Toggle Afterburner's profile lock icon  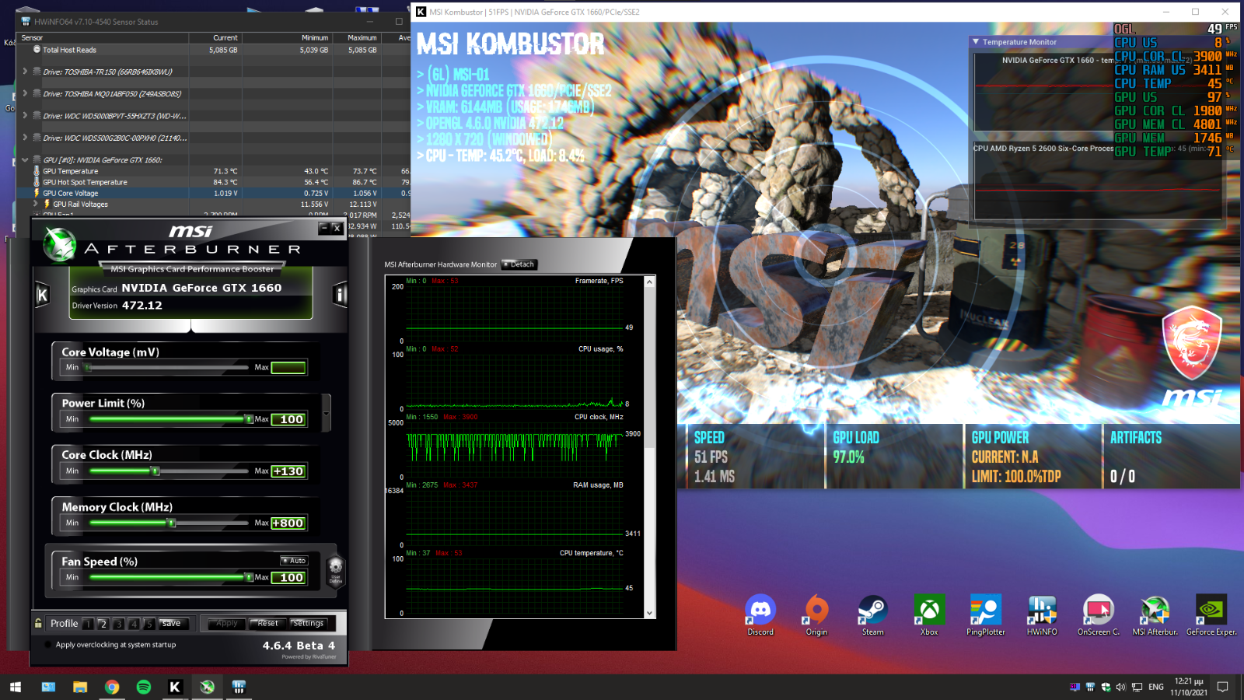point(38,623)
